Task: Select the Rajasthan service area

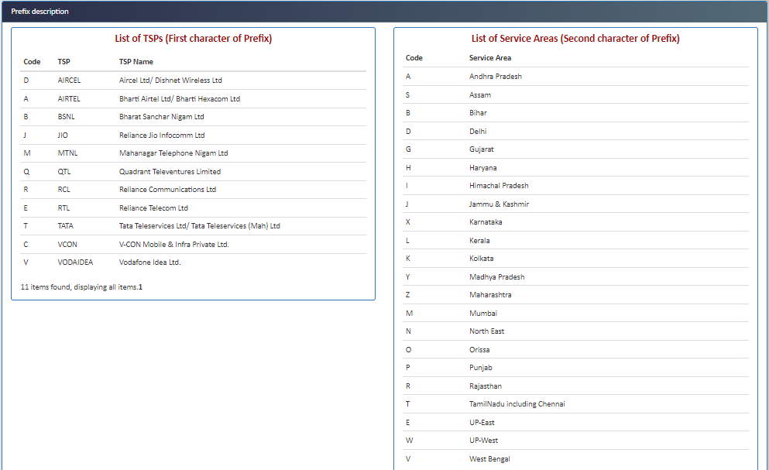Action: pos(485,386)
